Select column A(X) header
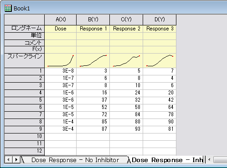227x168 pixels. coord(61,20)
